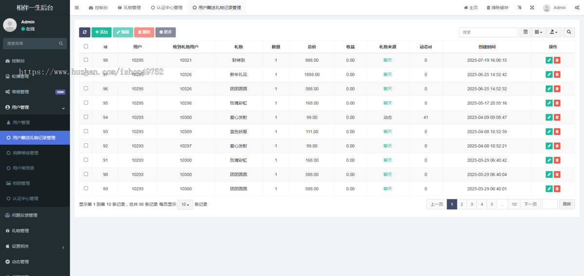Click the 清除缓存 clear cache link
The image size is (584, 276).
(x=497, y=8)
